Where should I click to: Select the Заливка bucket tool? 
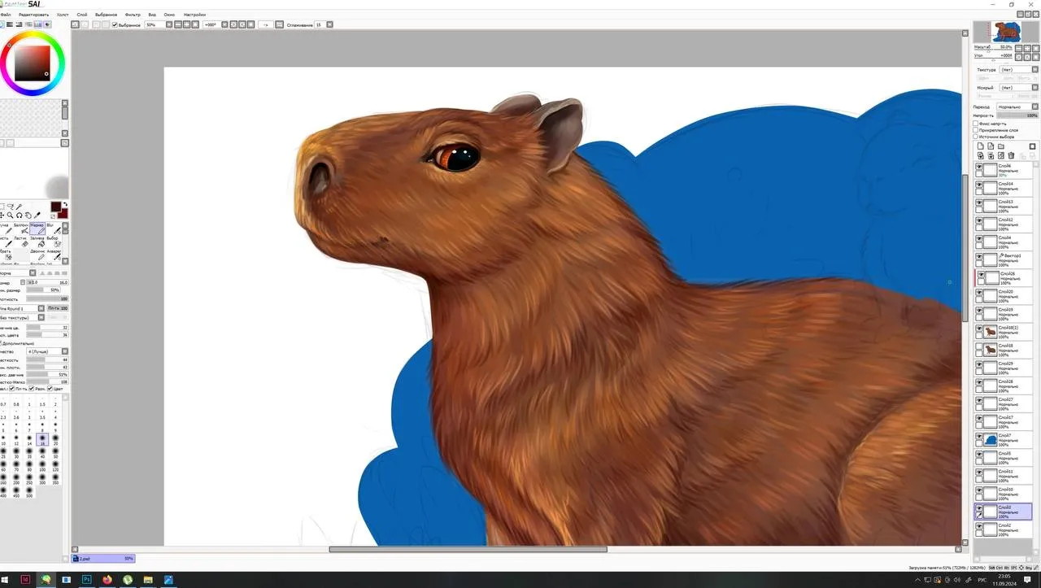pos(38,242)
